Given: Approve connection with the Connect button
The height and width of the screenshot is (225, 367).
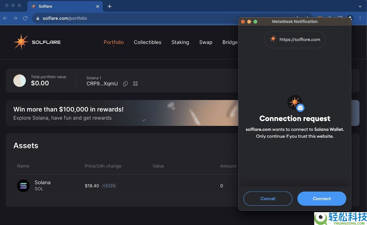Looking at the screenshot, I should tap(322, 198).
